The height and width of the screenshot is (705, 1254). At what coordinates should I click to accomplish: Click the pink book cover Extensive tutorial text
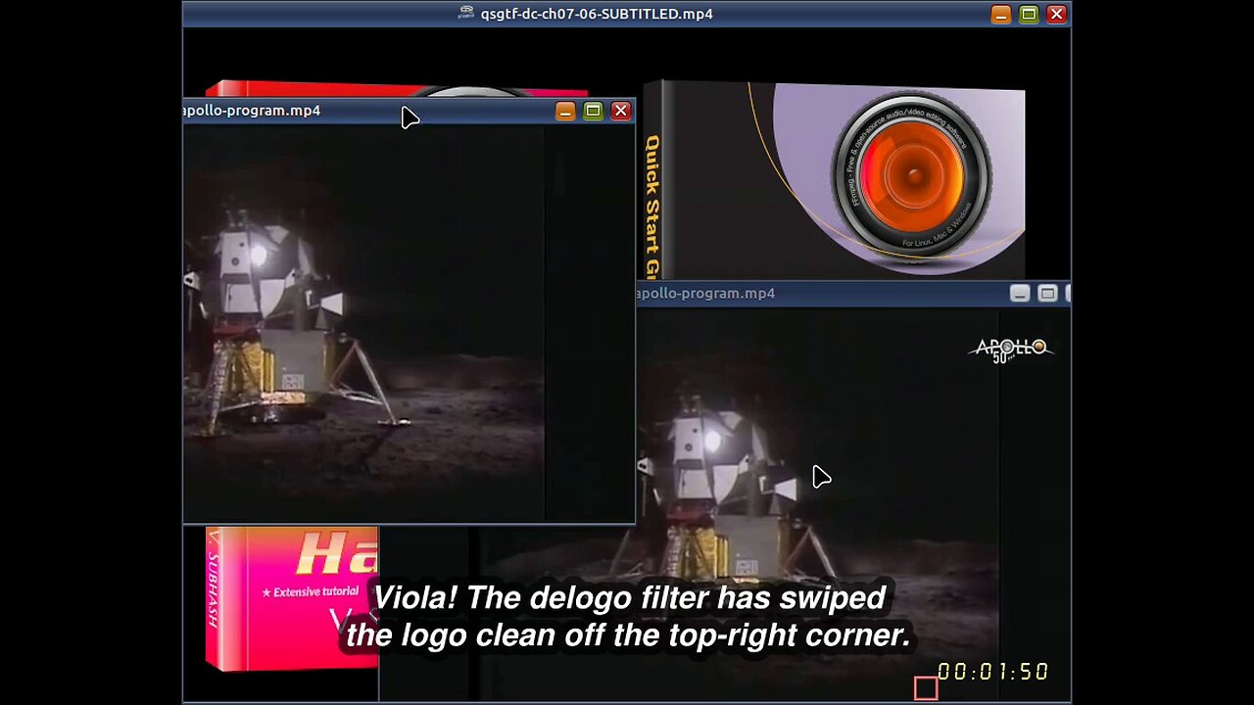point(310,591)
